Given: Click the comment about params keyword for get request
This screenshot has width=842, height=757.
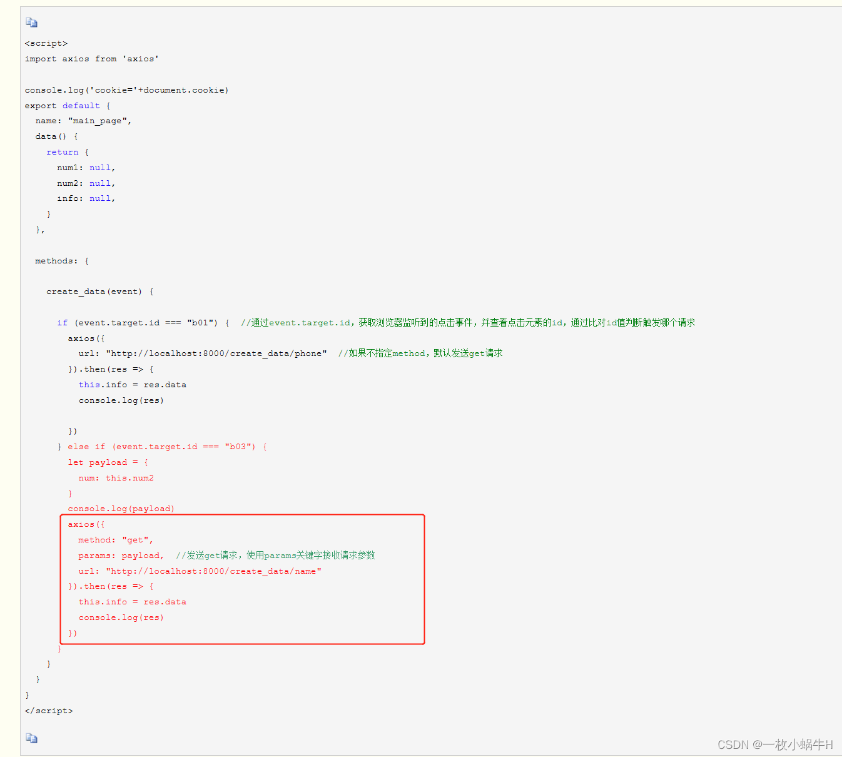Looking at the screenshot, I should pos(276,556).
